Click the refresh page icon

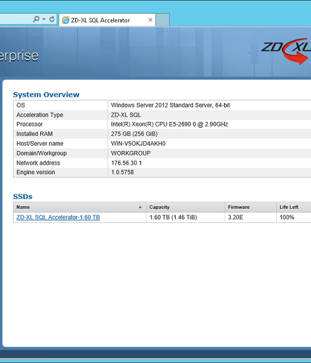52,19
